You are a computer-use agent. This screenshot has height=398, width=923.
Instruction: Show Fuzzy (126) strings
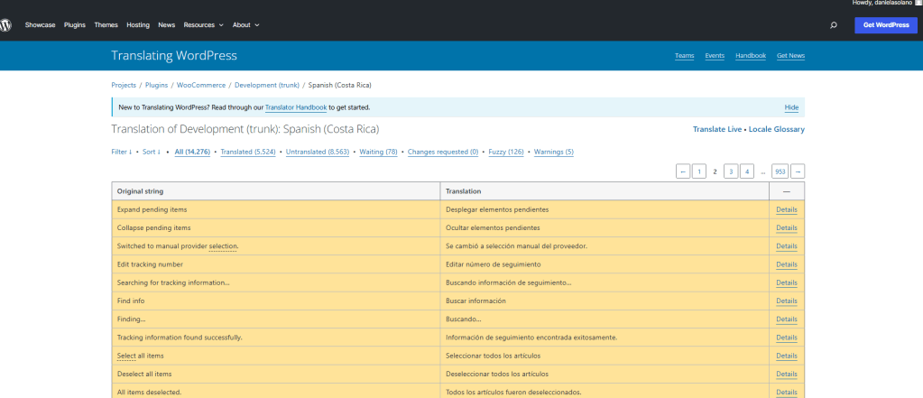[505, 152]
